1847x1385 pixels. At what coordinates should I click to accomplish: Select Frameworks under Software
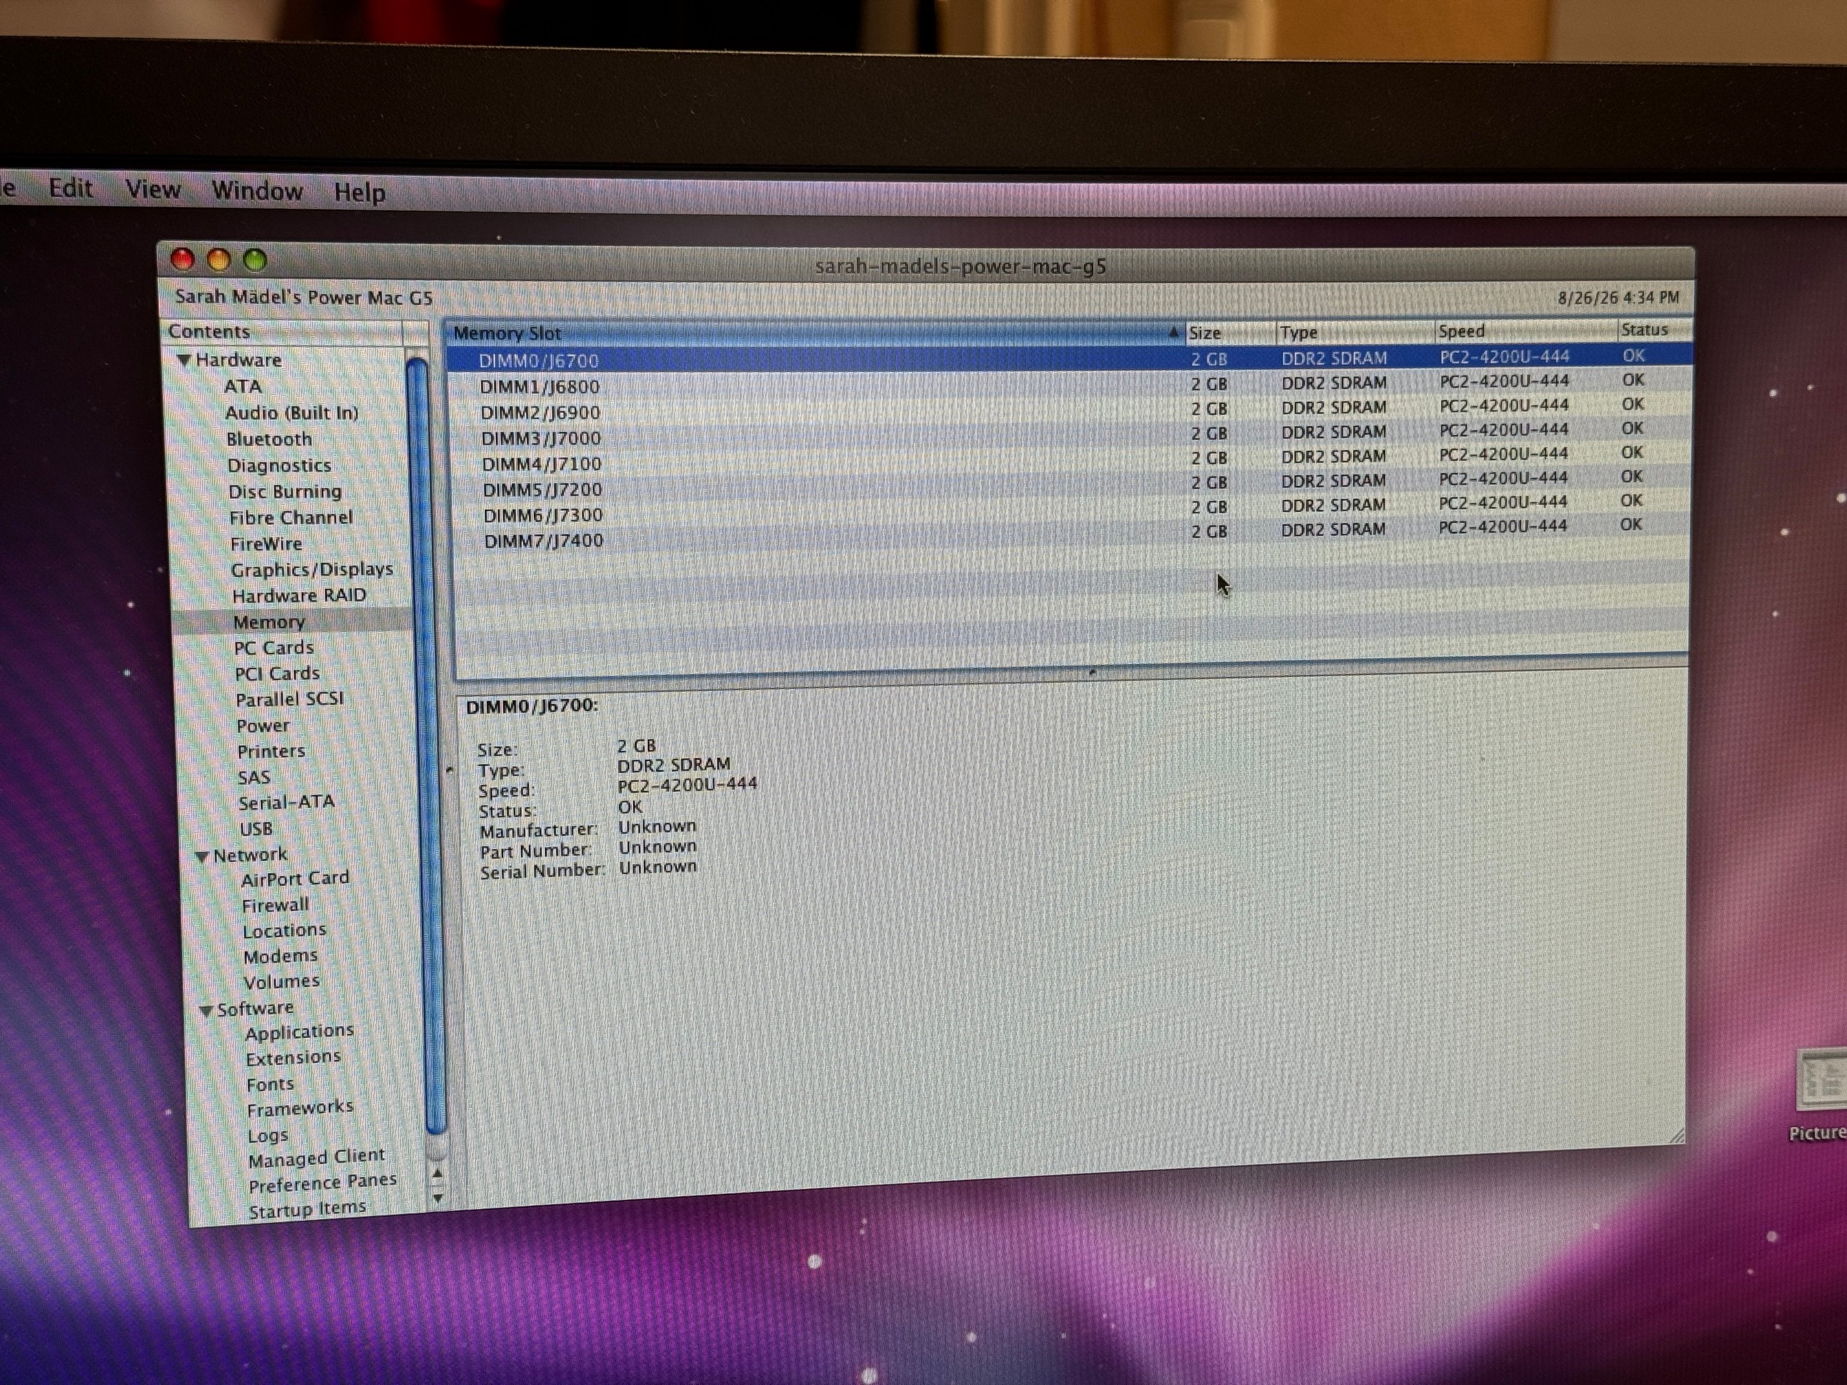pos(300,1108)
